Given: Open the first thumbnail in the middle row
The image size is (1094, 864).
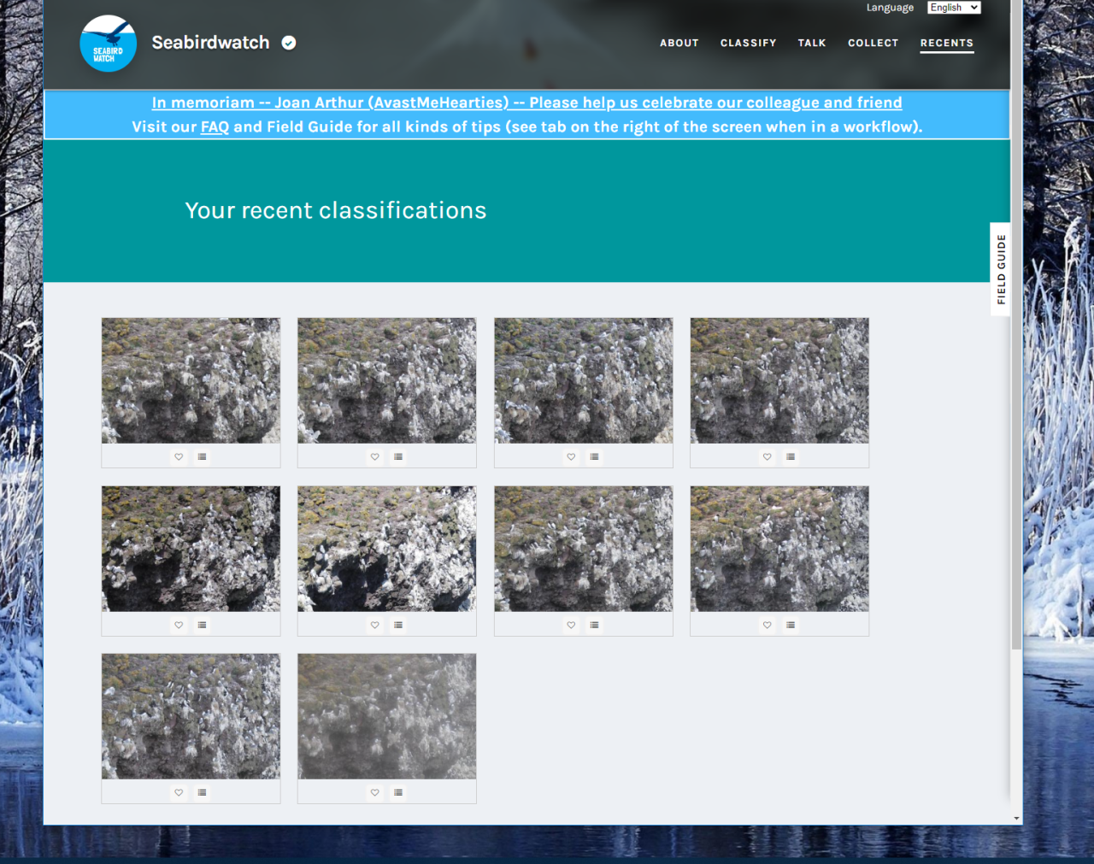Looking at the screenshot, I should coord(191,549).
